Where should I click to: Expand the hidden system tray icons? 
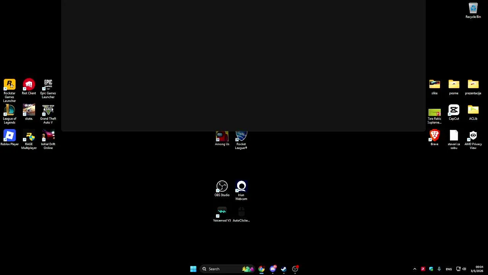pyautogui.click(x=415, y=269)
